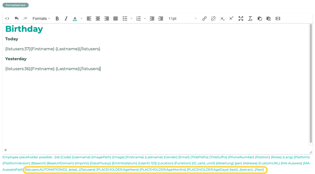Click the {Position} placeholder
This screenshot has width=315, height=174.
(x=263, y=157)
